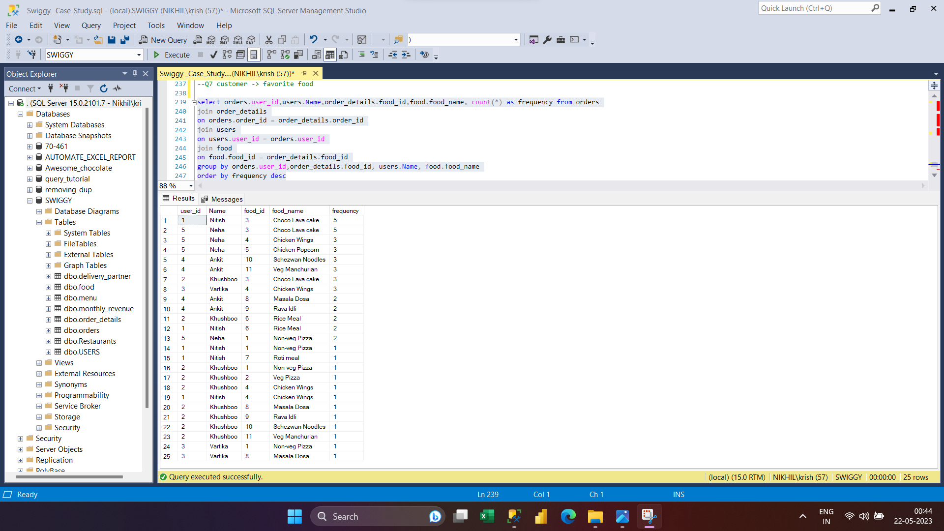Click Windows Start button on taskbar
The image size is (944, 531).
point(295,516)
